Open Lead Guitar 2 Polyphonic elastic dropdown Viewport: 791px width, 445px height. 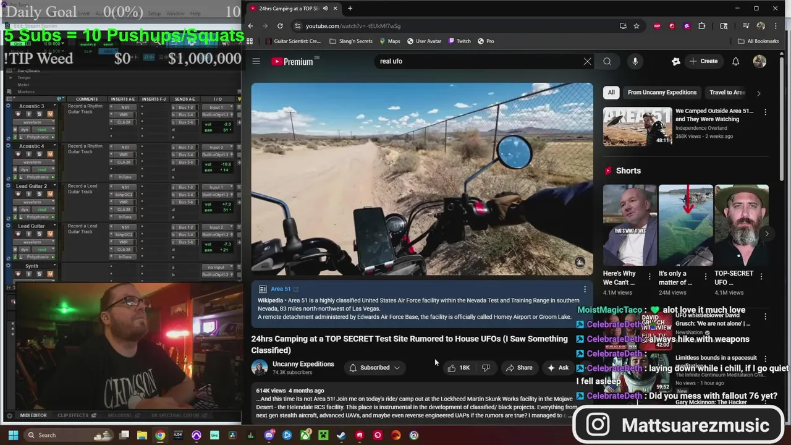coord(38,217)
